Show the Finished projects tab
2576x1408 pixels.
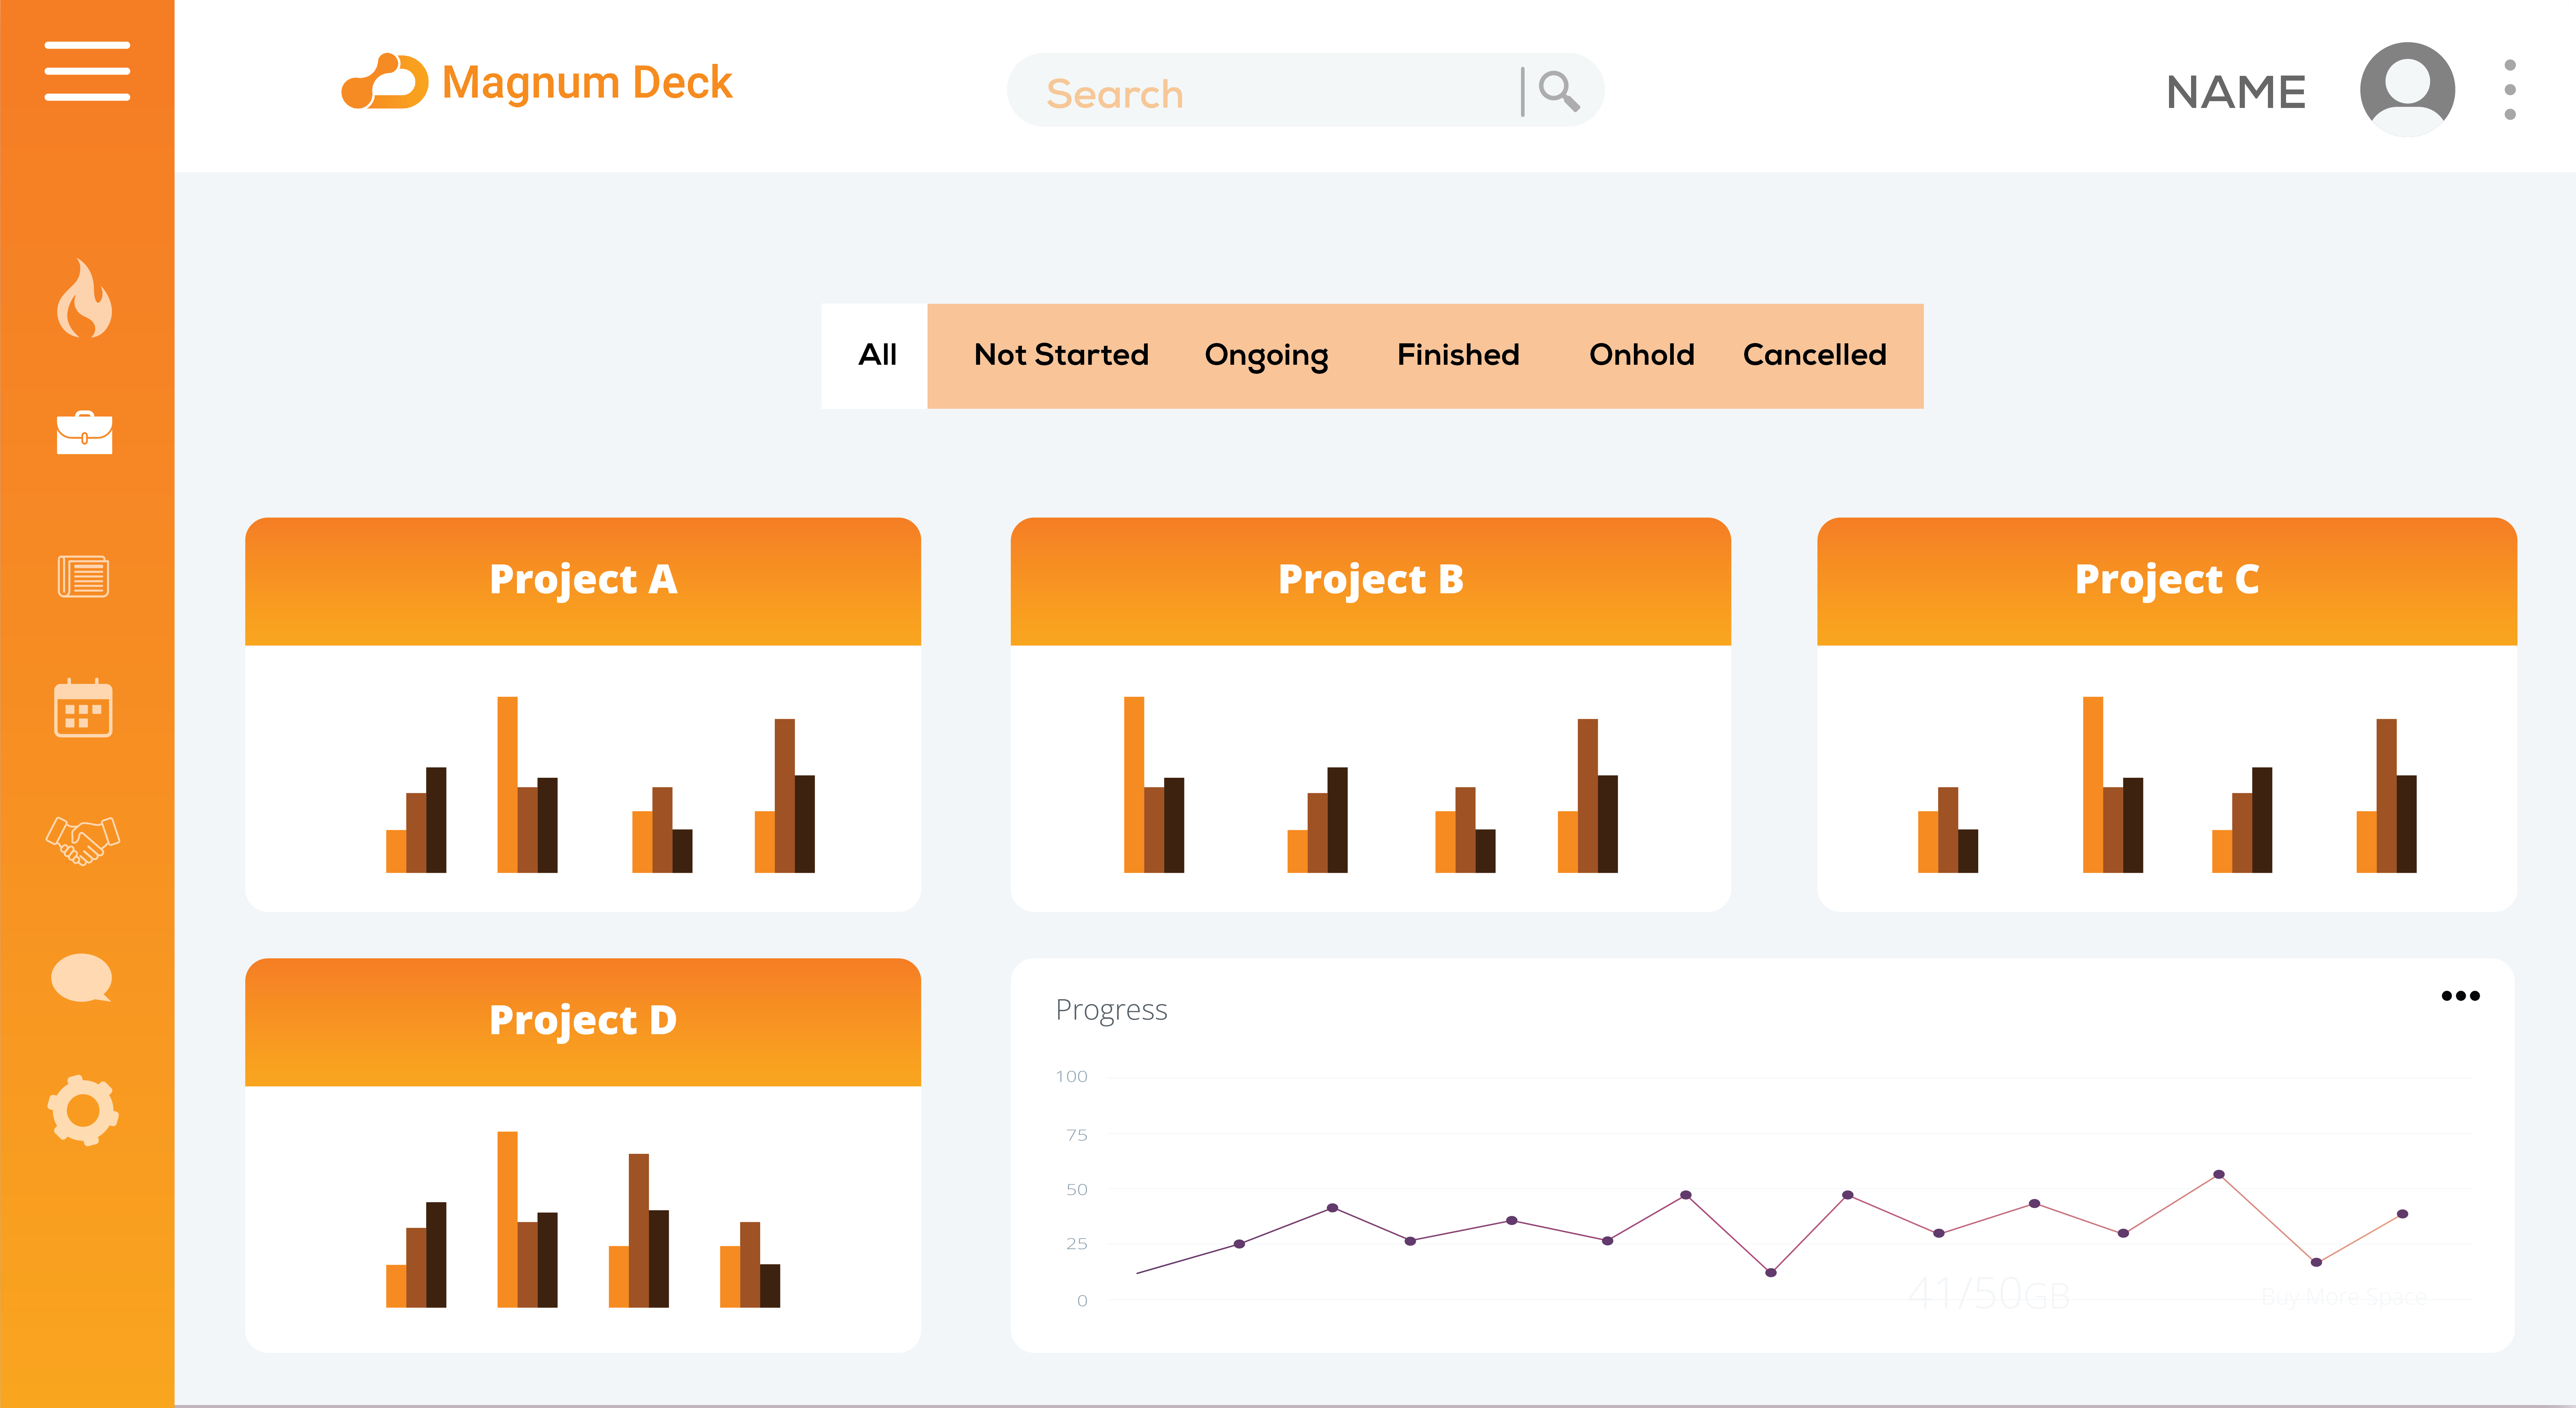1458,355
